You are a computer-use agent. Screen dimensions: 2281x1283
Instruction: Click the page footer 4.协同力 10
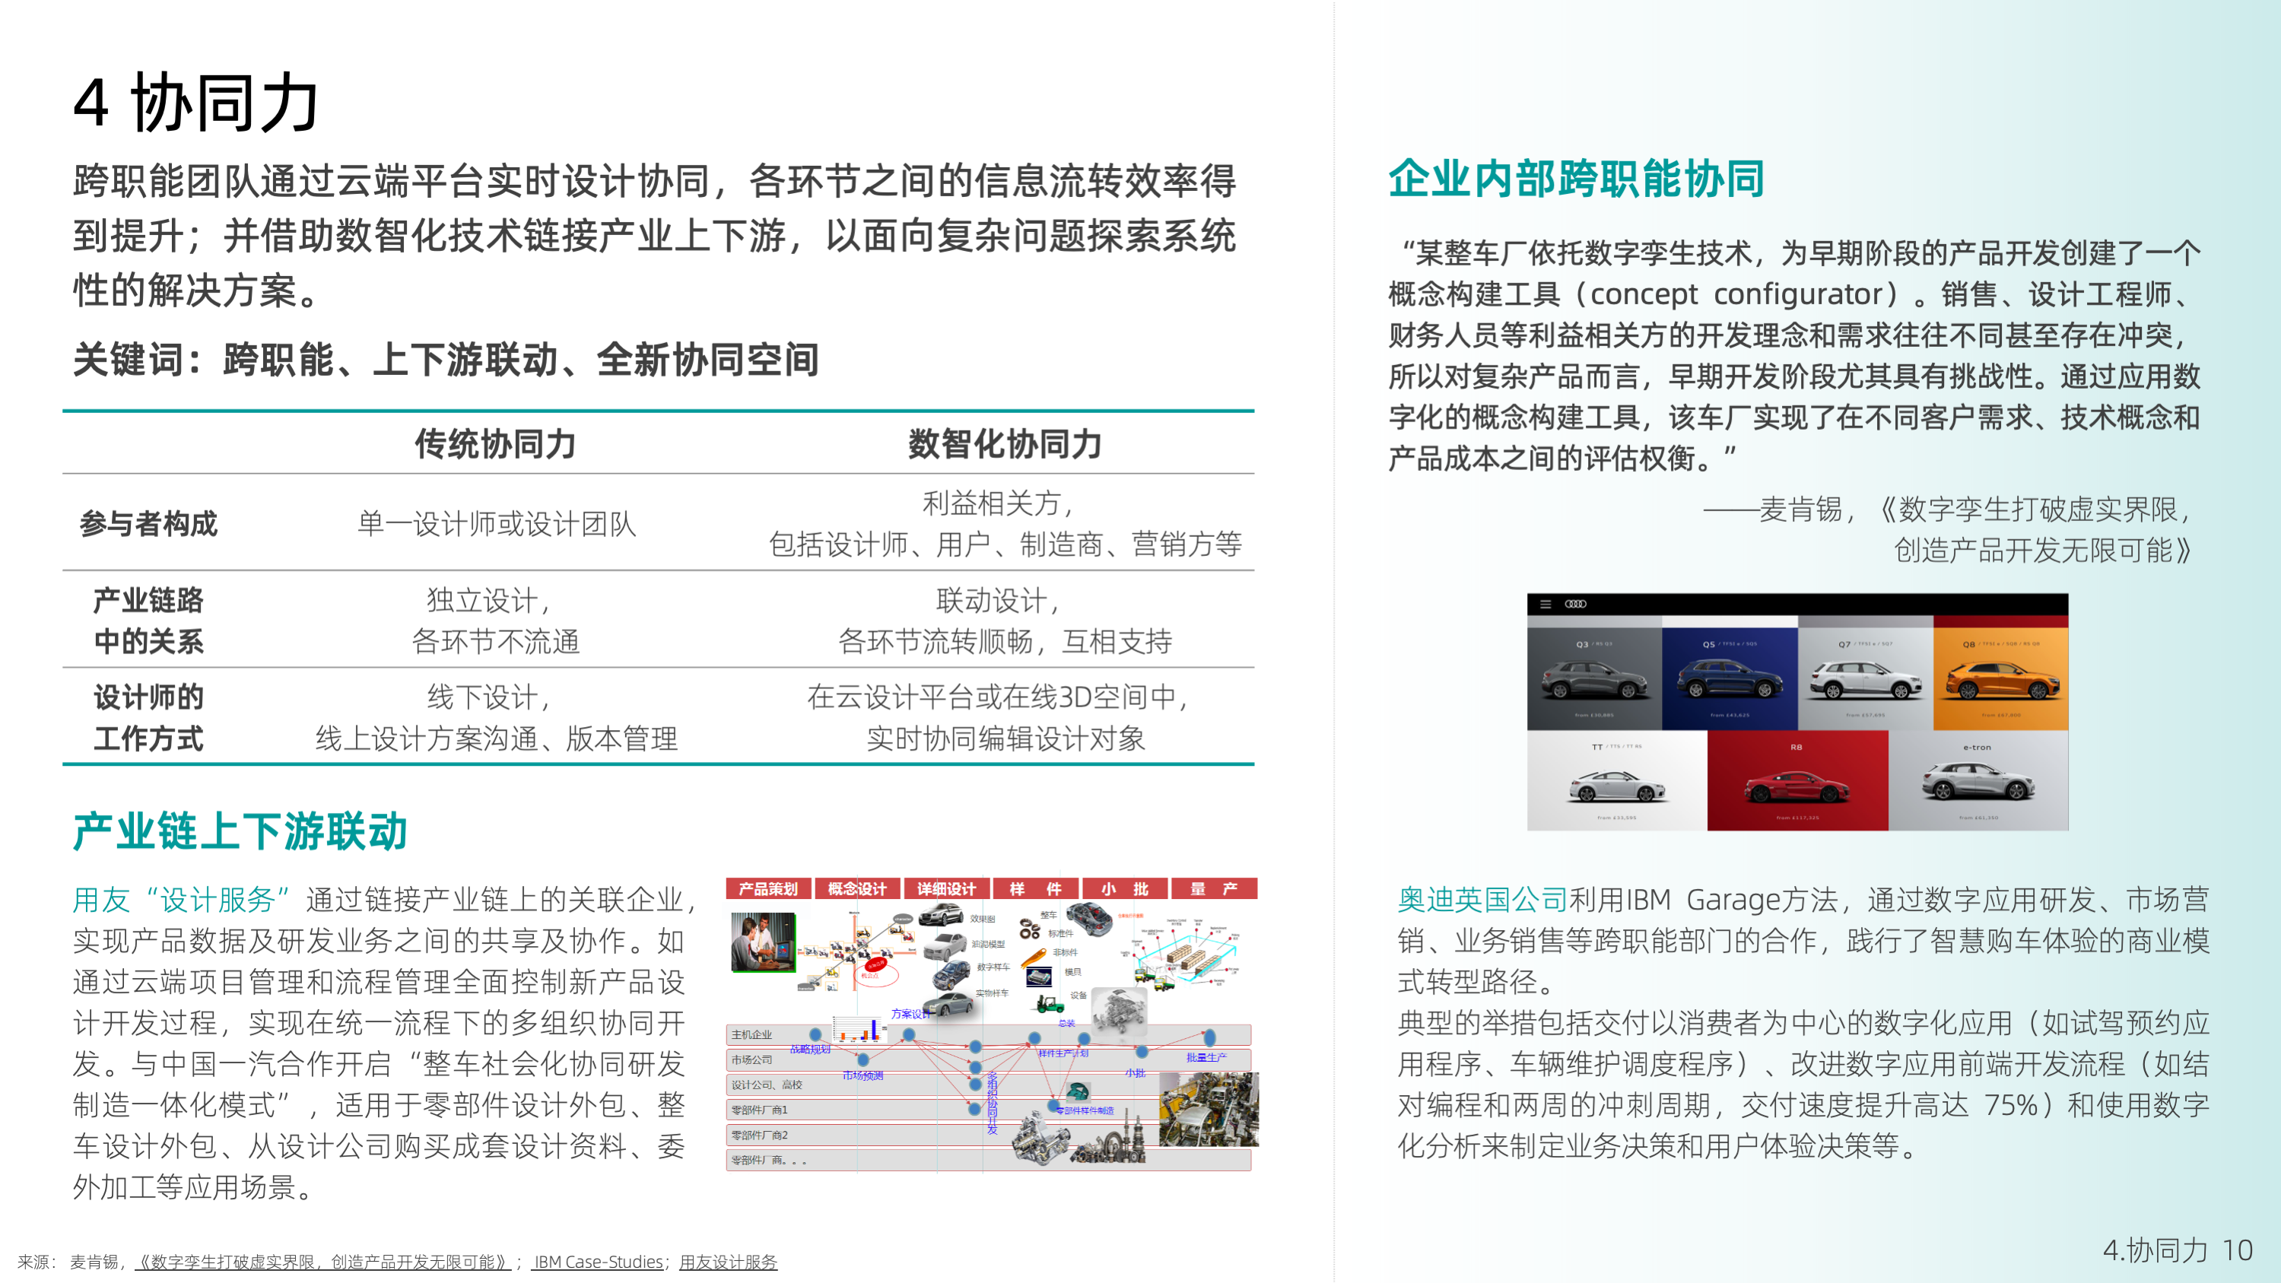2178,1250
